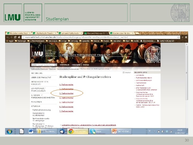The image size is (193, 145).
Task: Open the Thunderbird icon in the taskbar
Action: point(62,131)
